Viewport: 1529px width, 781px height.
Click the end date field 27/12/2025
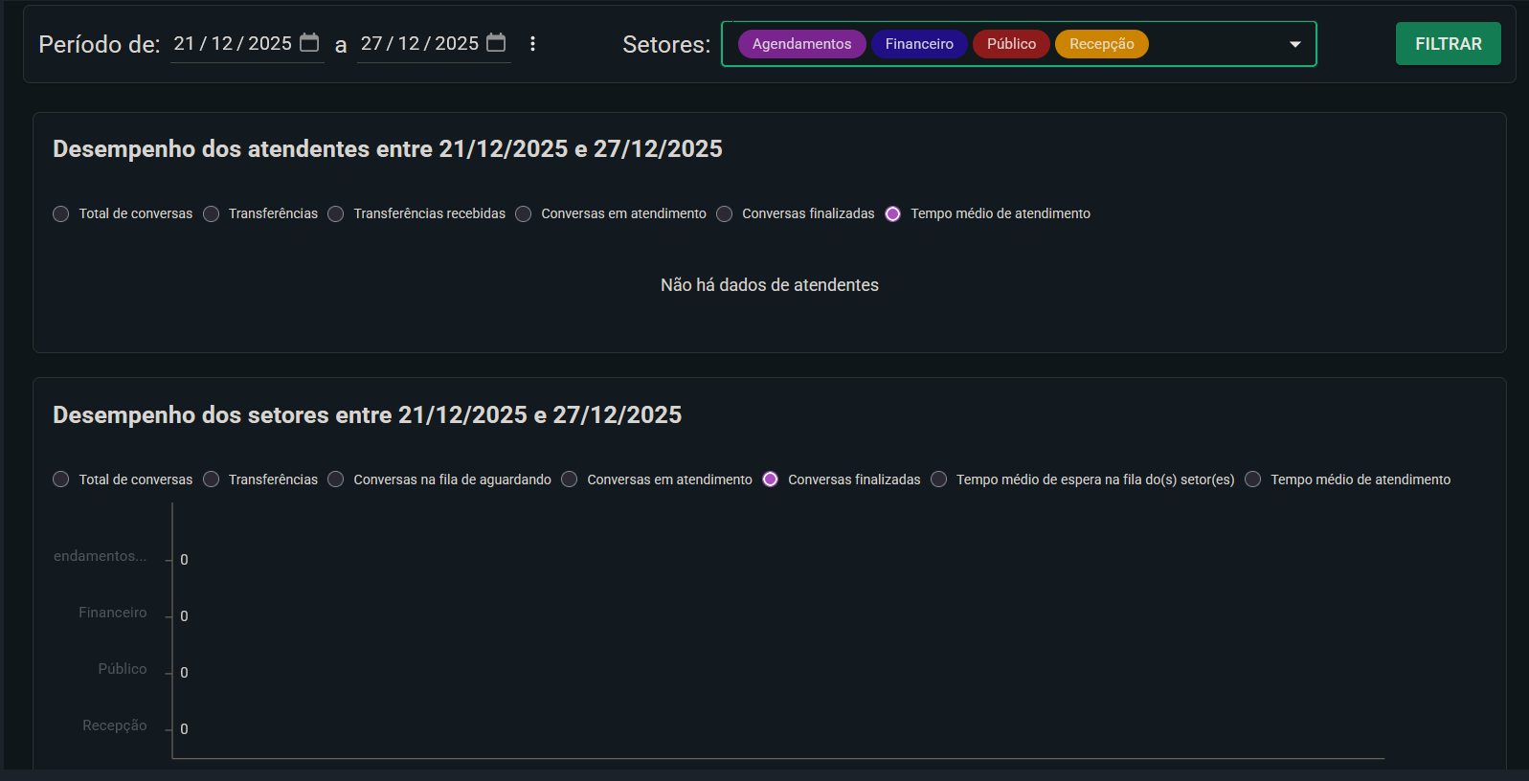[419, 44]
